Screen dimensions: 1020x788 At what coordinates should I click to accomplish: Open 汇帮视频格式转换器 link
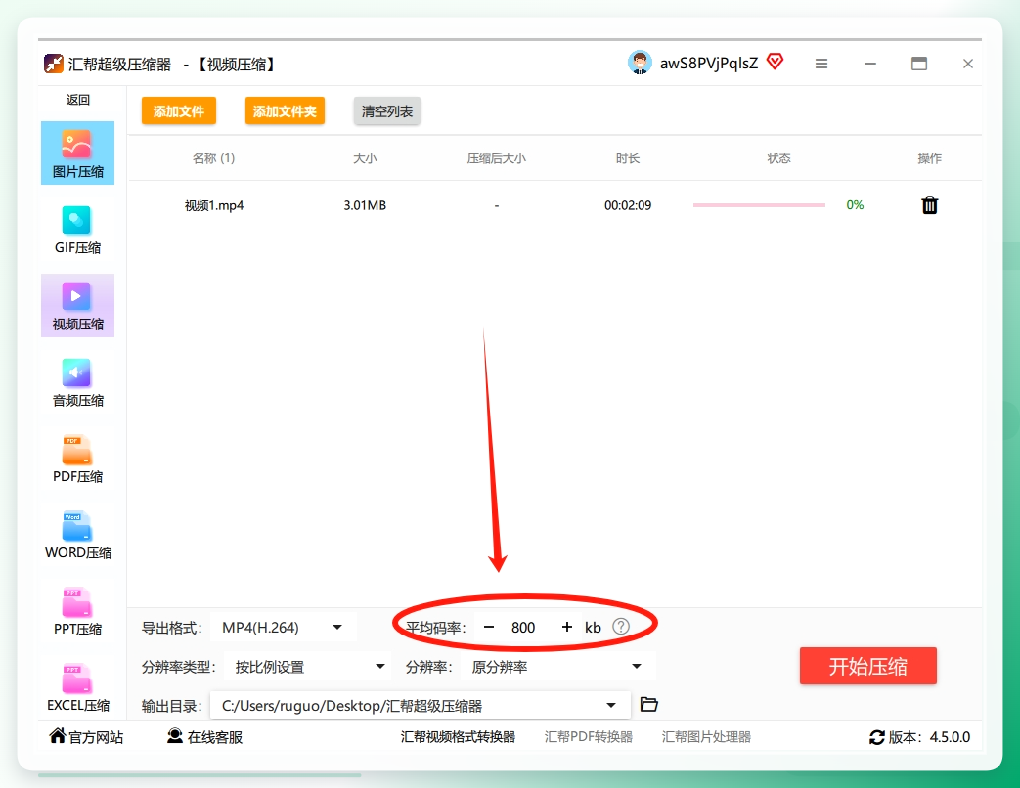pos(458,736)
